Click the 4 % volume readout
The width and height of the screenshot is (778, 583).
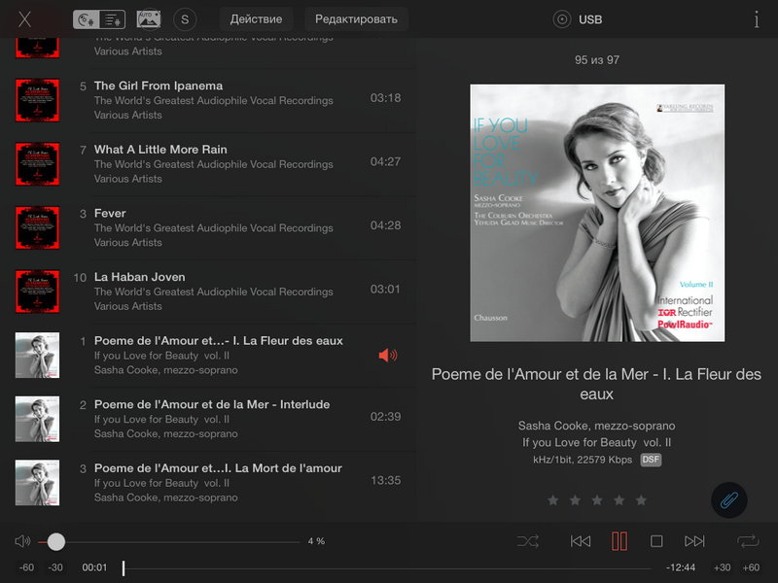pyautogui.click(x=316, y=541)
